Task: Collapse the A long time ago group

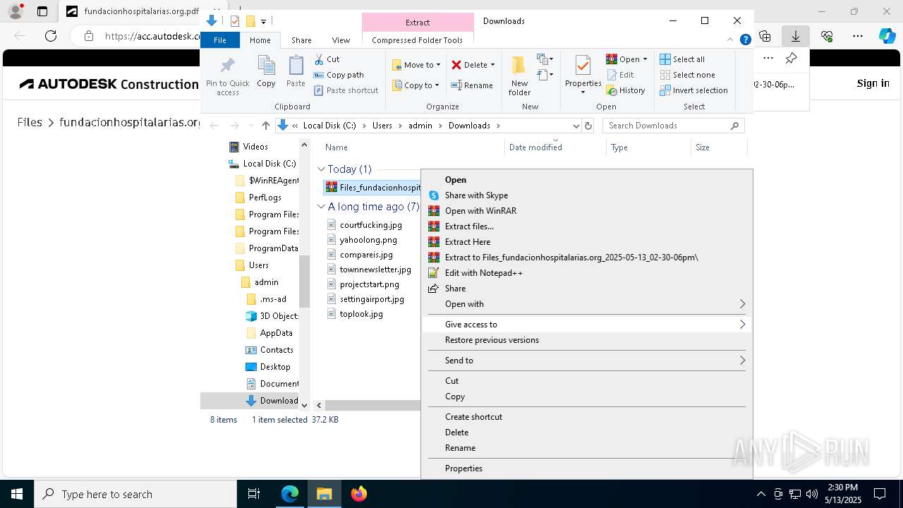Action: click(x=321, y=207)
